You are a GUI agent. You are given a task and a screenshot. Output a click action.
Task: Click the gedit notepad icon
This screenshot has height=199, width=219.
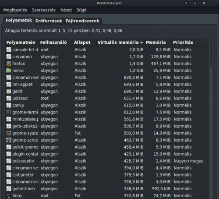(x=9, y=92)
